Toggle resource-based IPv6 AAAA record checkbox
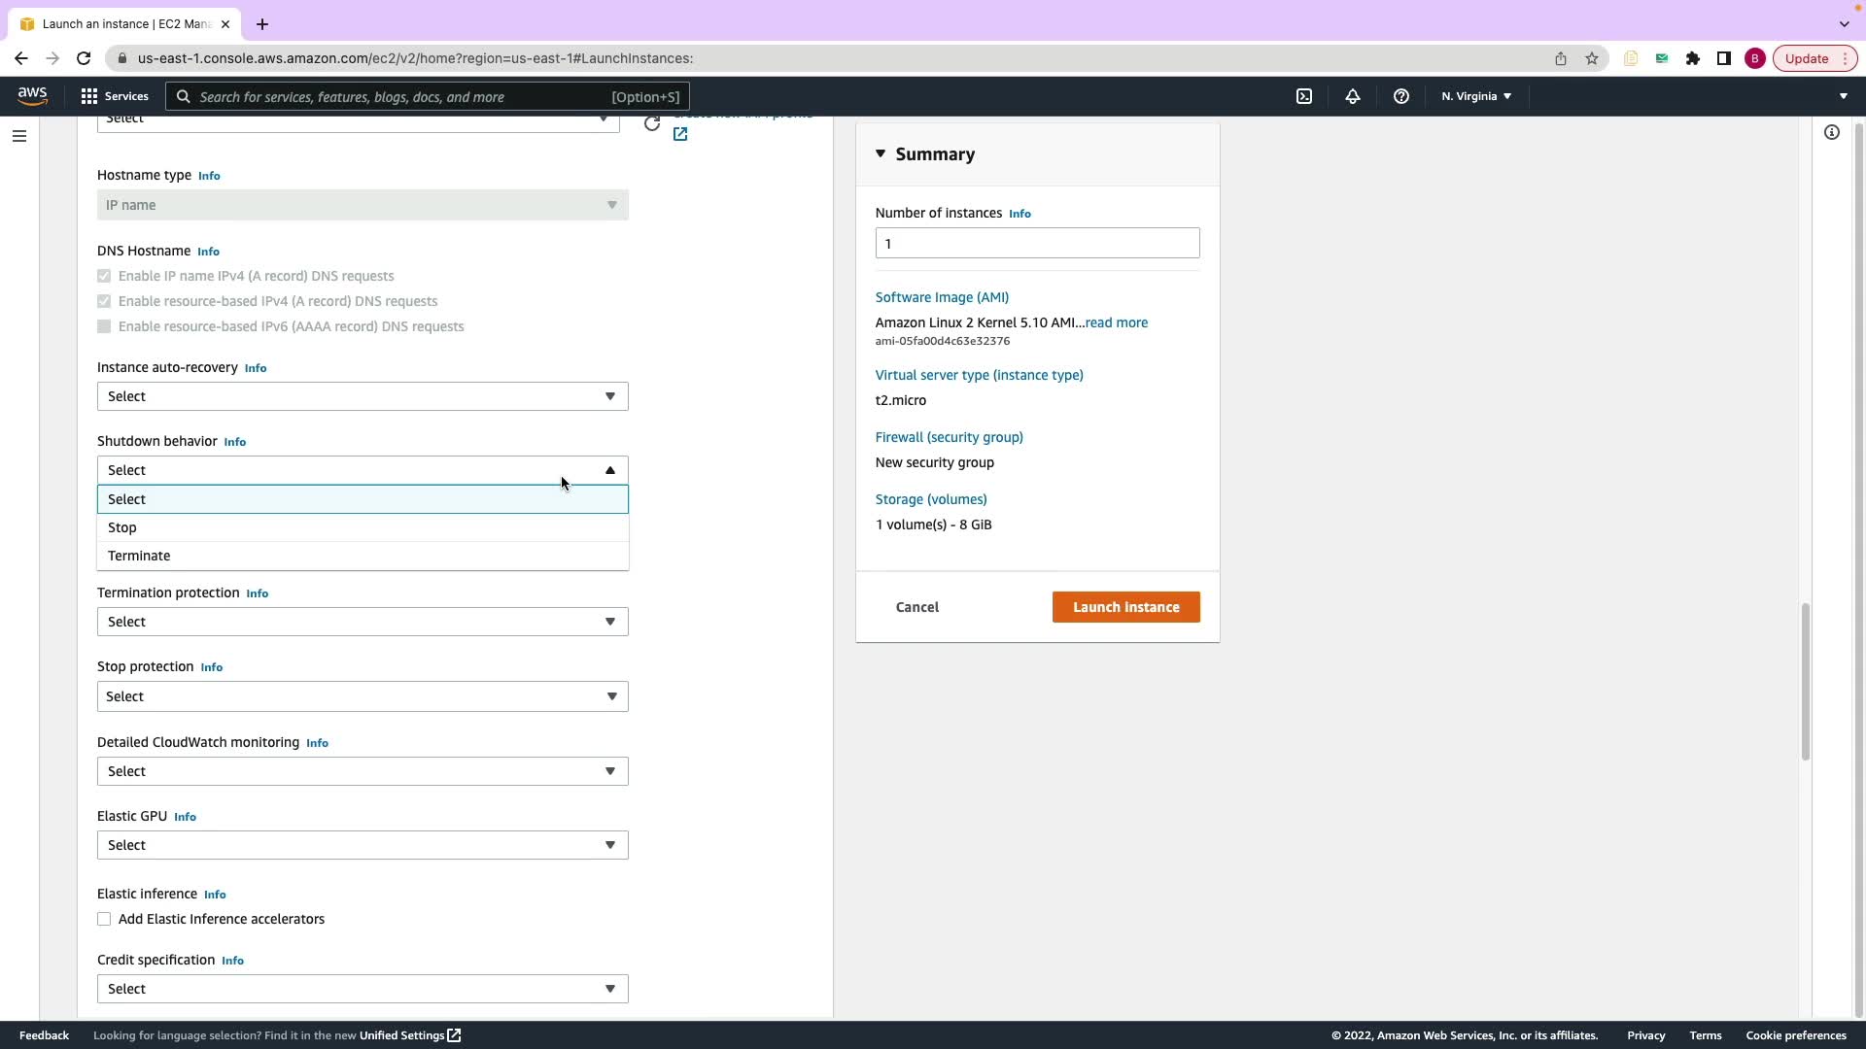 click(x=104, y=326)
